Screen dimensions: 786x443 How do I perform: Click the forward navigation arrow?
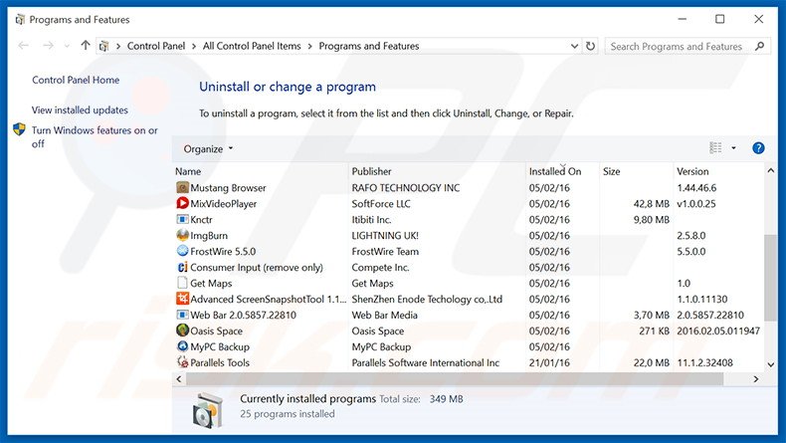pos(48,46)
